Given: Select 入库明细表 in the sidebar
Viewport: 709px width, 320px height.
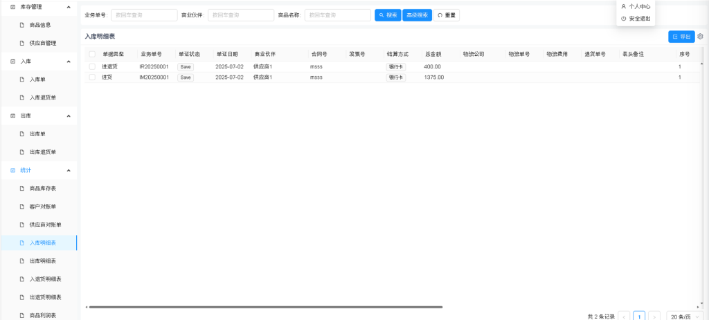Looking at the screenshot, I should click(x=39, y=243).
